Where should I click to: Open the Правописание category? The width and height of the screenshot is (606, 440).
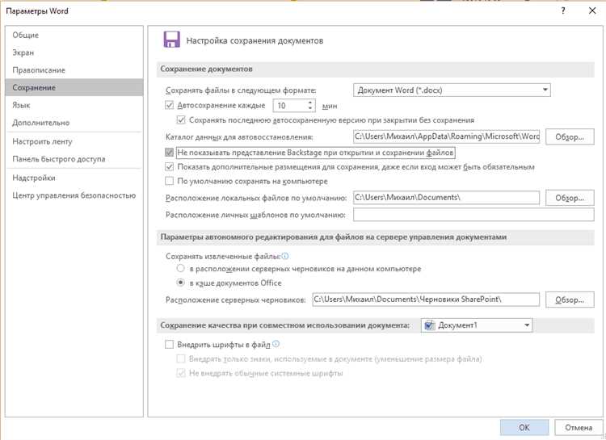[x=74, y=70]
